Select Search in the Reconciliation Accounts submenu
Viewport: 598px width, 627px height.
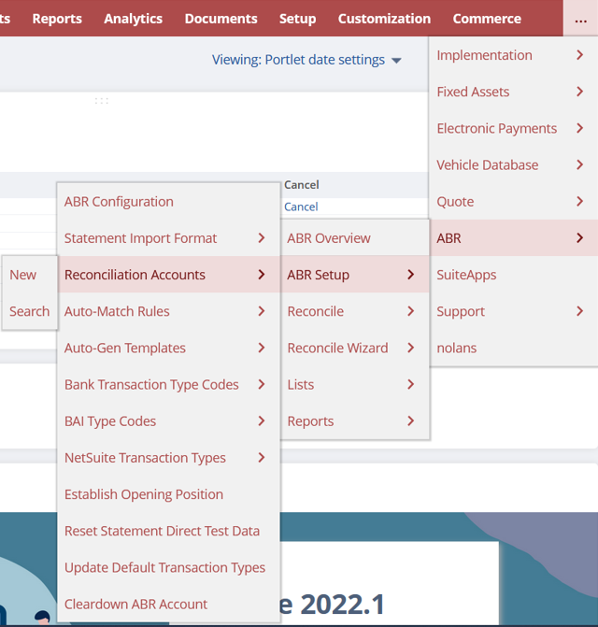click(29, 311)
